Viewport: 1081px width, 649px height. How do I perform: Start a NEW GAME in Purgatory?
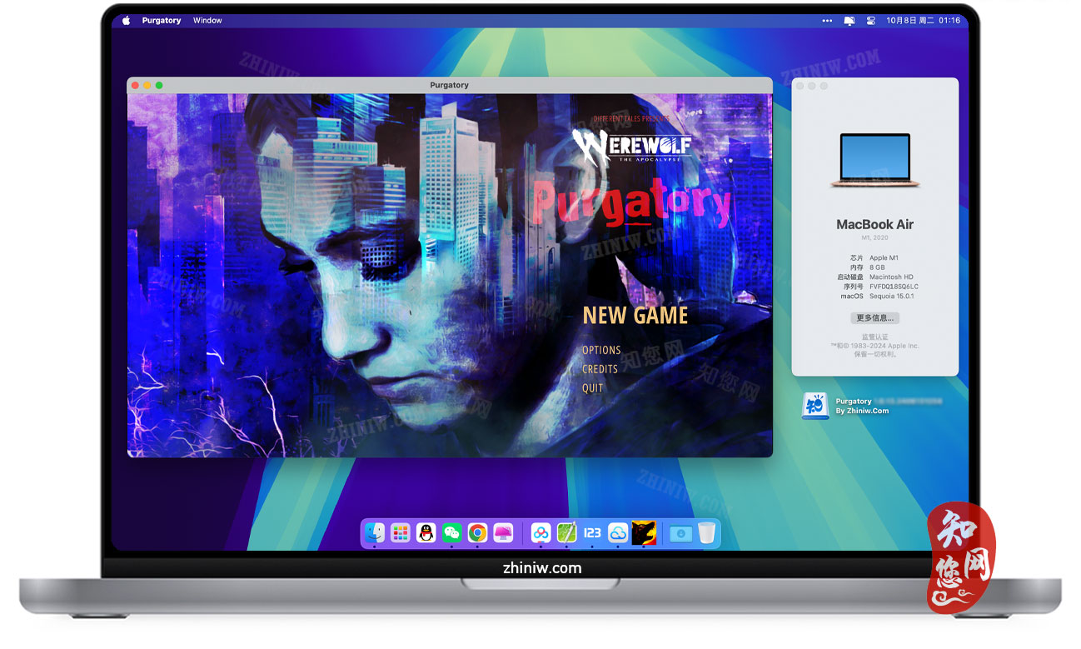click(x=635, y=315)
